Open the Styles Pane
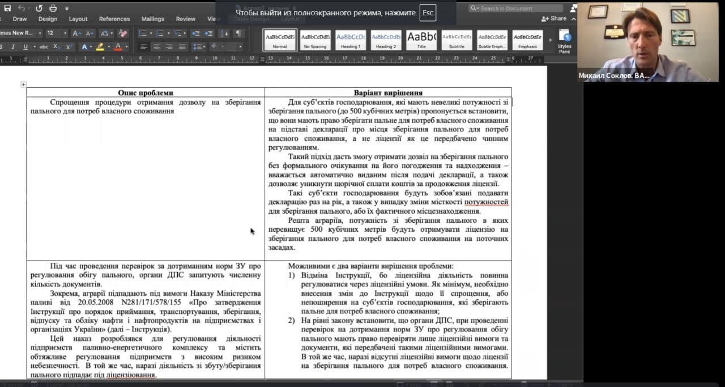Image resolution: width=725 pixels, height=387 pixels. pyautogui.click(x=564, y=41)
